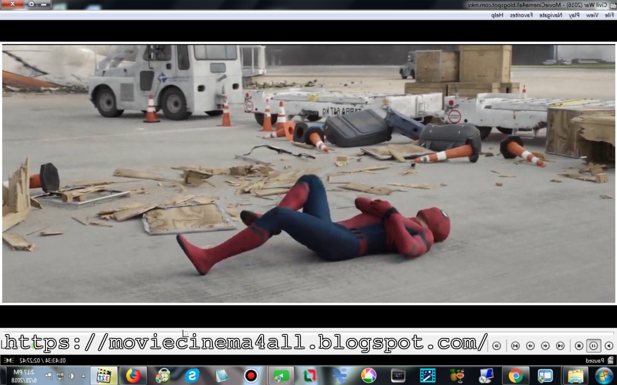Open the Help menu
Image resolution: width=617 pixels, height=385 pixels.
(x=497, y=15)
